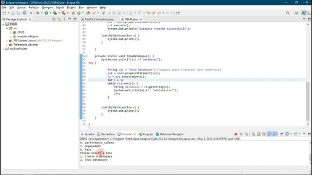Close the Console view tab
The image size is (312, 175).
coord(135,134)
